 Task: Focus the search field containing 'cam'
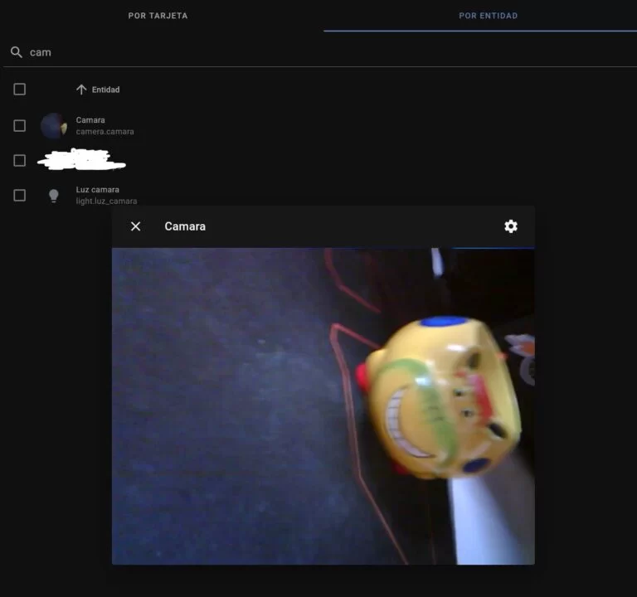pos(249,52)
